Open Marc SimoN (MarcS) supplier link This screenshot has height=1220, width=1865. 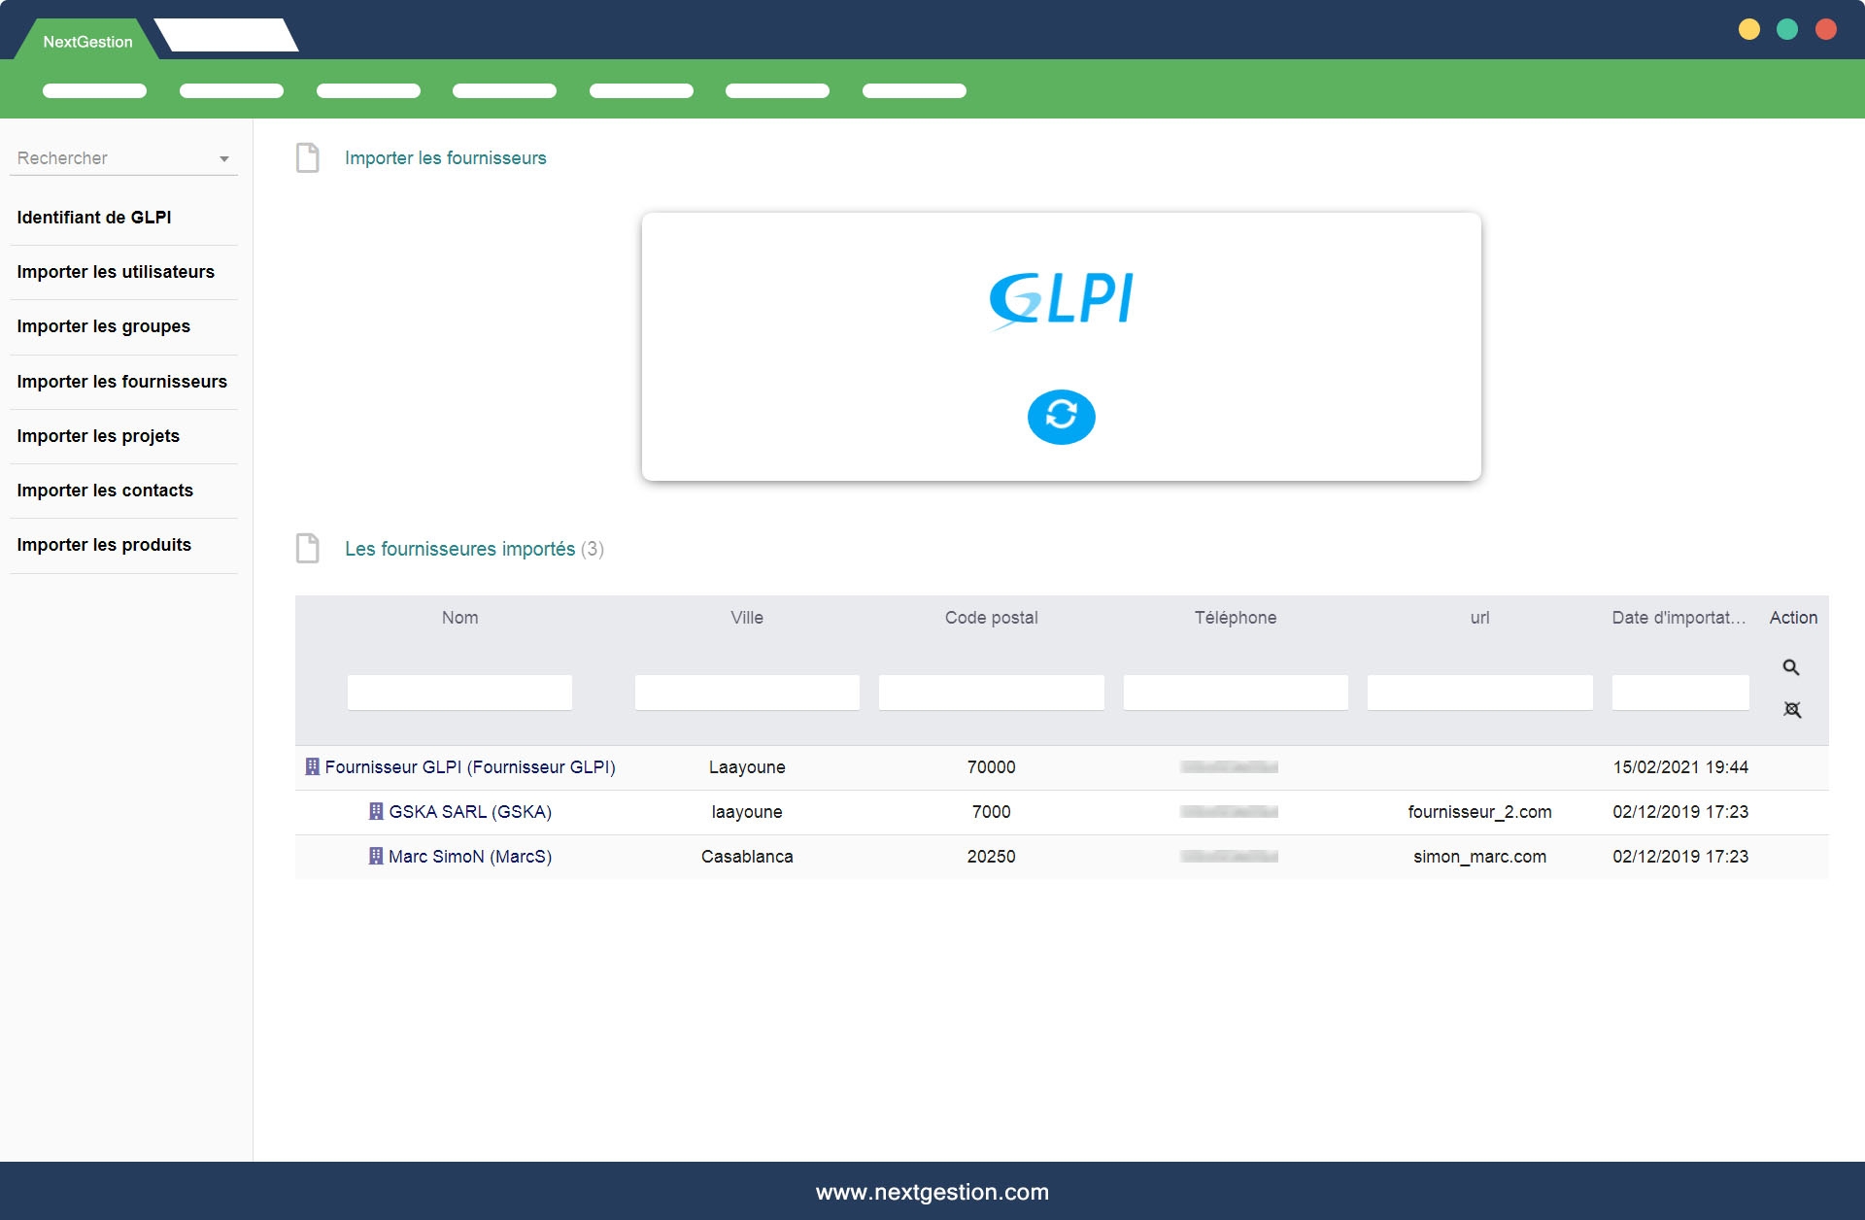tap(470, 856)
